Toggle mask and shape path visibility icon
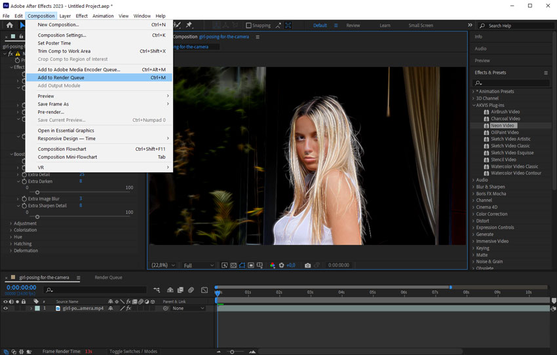The width and height of the screenshot is (557, 355). (x=242, y=265)
